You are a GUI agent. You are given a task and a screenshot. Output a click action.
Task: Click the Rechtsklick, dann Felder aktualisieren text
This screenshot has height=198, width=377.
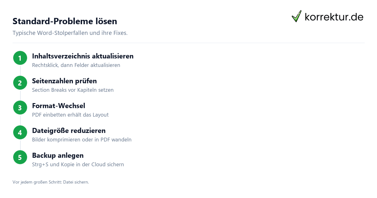(76, 65)
